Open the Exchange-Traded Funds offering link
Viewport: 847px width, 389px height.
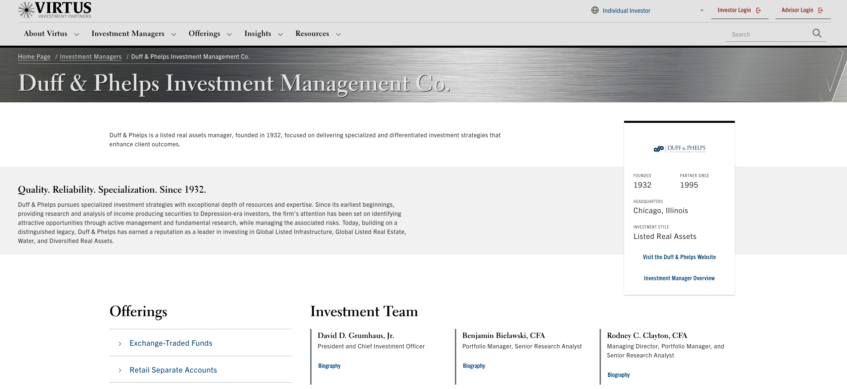pos(171,343)
